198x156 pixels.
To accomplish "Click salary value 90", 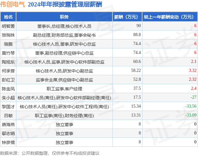I will click(x=138, y=26).
